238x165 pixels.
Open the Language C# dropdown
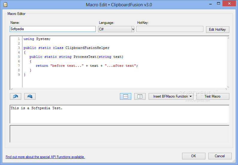(116, 29)
